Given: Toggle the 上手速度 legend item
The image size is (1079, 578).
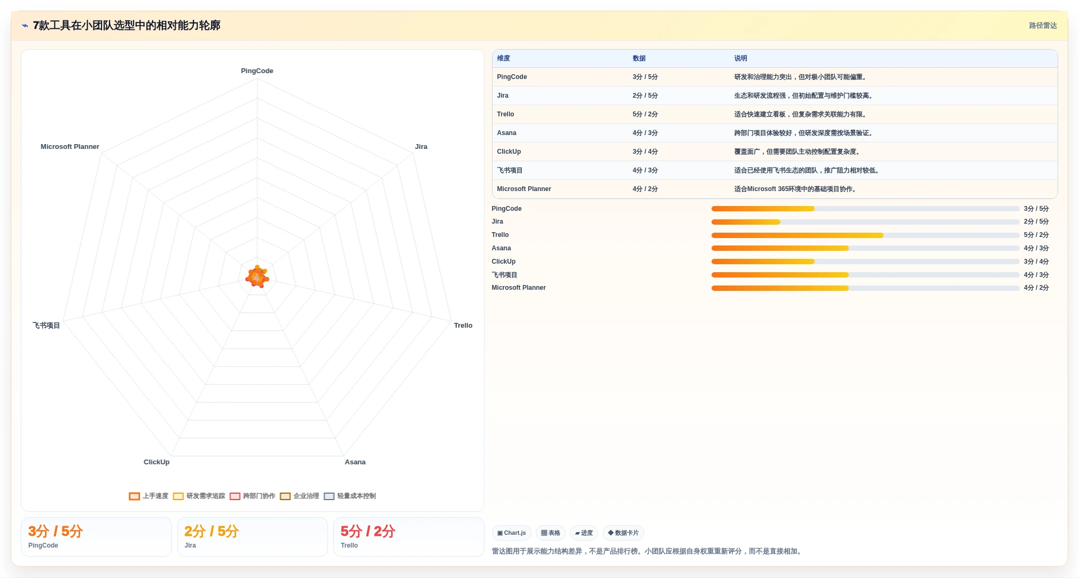Looking at the screenshot, I should (x=148, y=496).
